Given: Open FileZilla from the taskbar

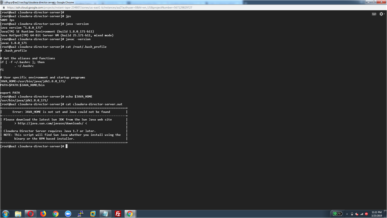Looking at the screenshot, I should pyautogui.click(x=118, y=214).
